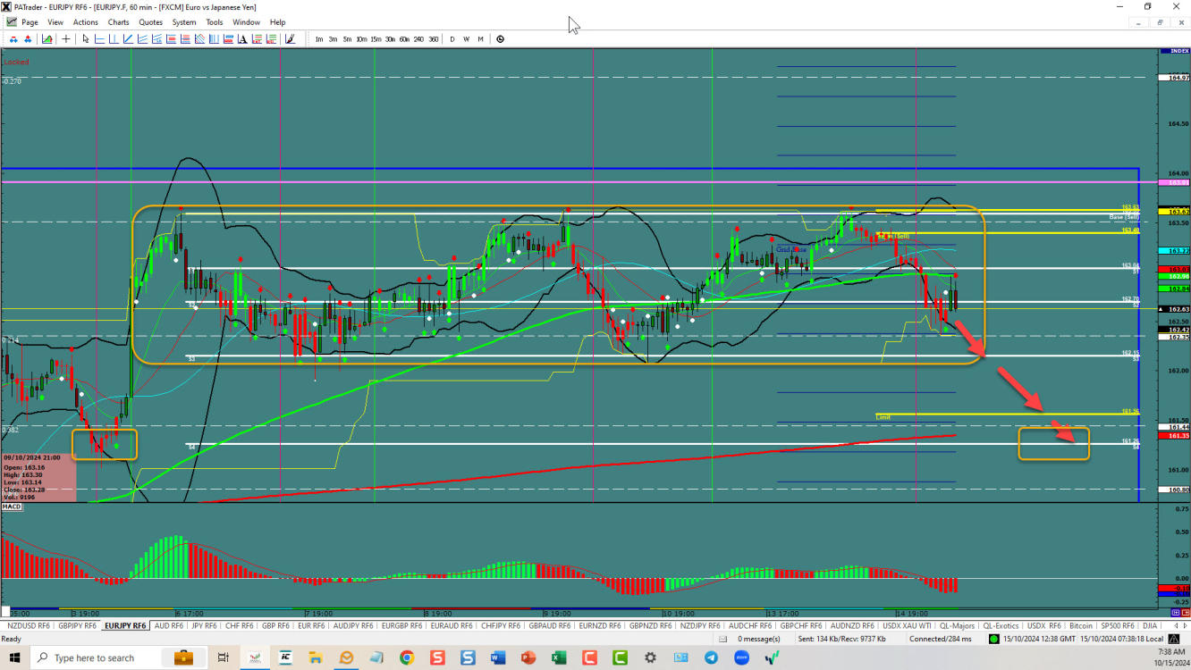Open Telegram from the taskbar
This screenshot has width=1191, height=670.
(x=711, y=657)
